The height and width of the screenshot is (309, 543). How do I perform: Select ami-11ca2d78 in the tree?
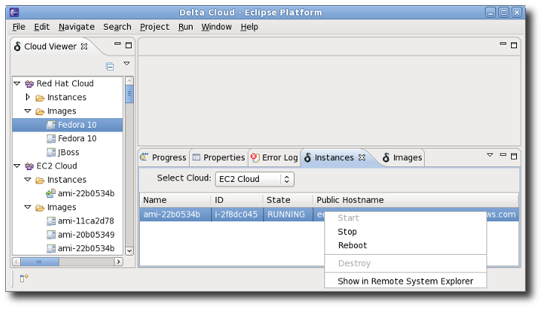coord(86,221)
